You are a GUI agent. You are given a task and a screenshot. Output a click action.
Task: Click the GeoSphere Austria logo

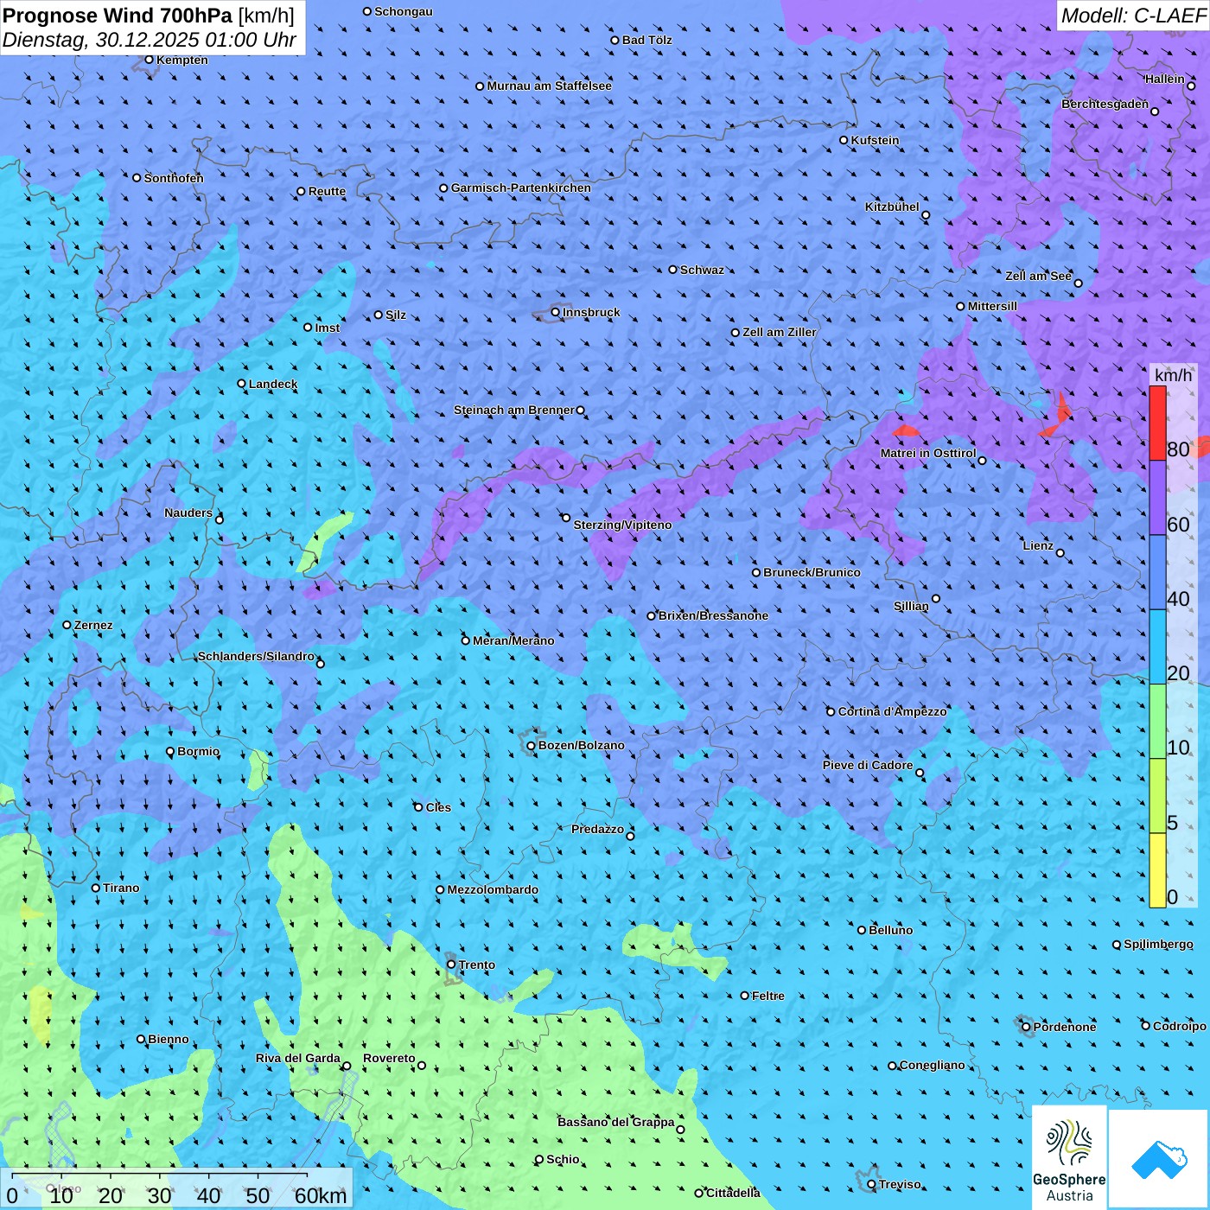[x=1069, y=1157]
